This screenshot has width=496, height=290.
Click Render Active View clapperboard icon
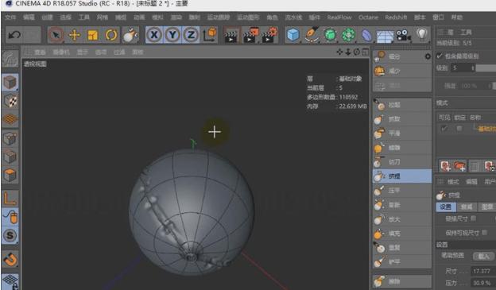click(x=231, y=35)
